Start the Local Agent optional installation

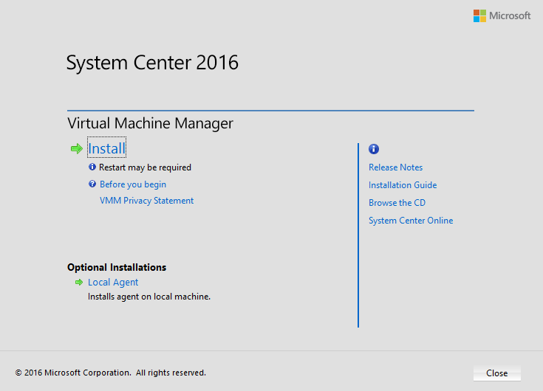tap(113, 283)
